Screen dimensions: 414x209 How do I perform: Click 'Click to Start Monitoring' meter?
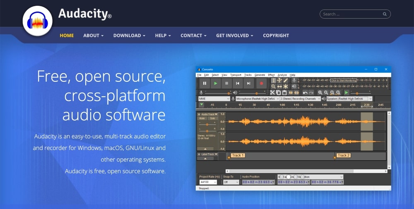click(x=344, y=80)
